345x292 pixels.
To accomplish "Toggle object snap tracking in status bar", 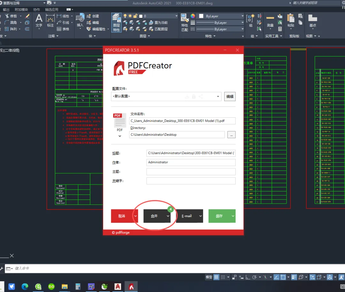I will pos(276,277).
